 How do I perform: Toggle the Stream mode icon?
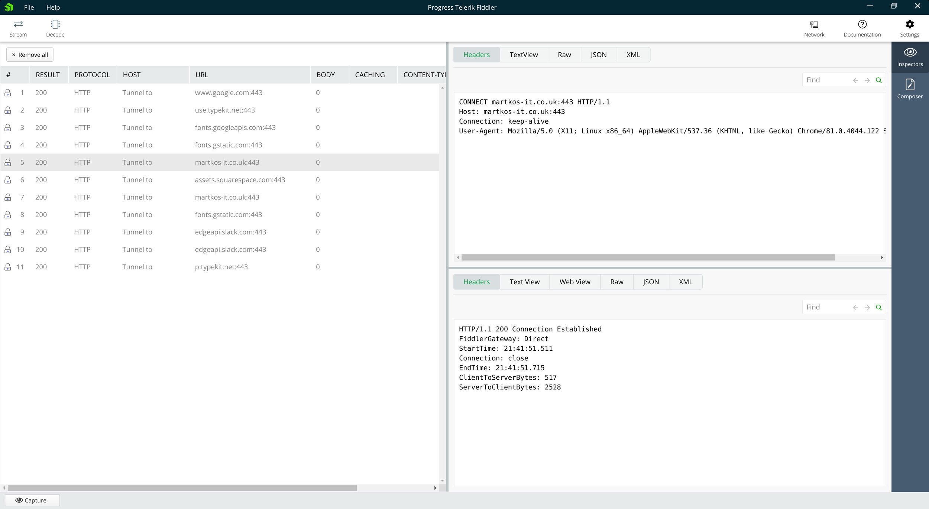pos(18,25)
